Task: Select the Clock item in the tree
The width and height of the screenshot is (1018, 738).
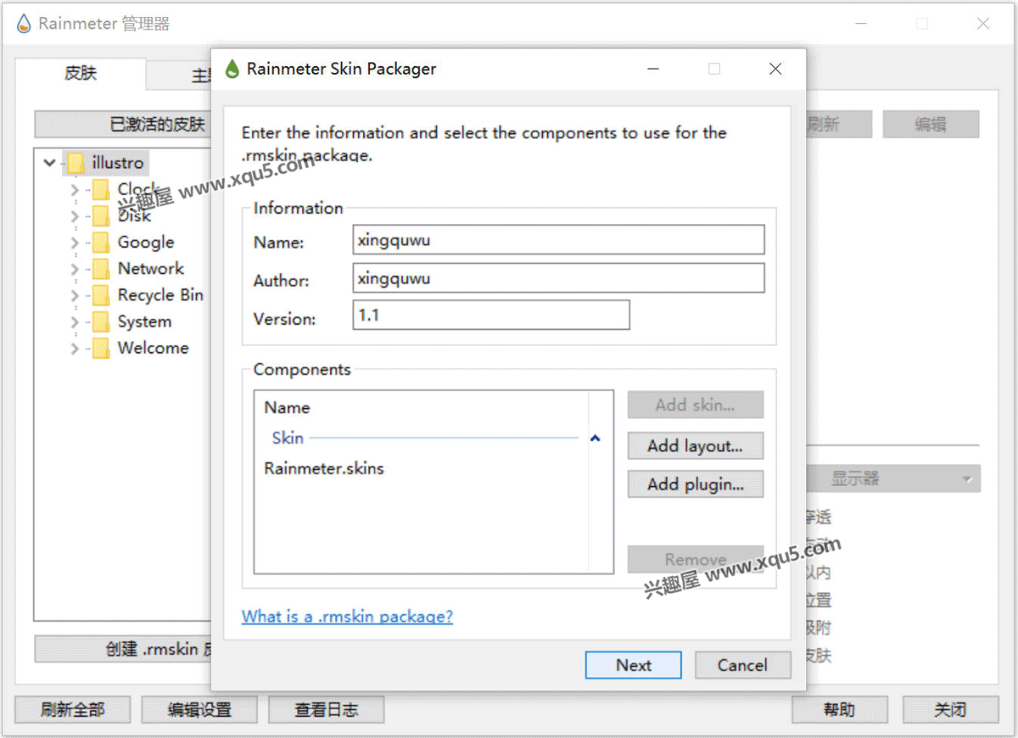Action: click(137, 189)
